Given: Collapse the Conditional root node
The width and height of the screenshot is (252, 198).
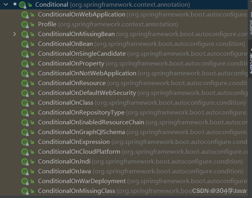Looking at the screenshot, I should [x=6, y=4].
